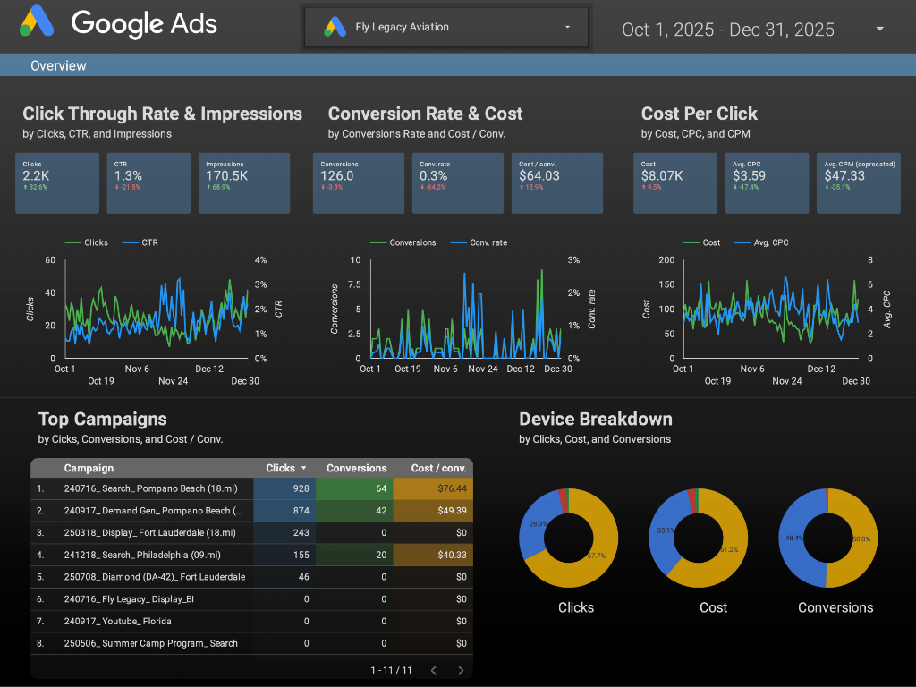
Task: Click the 67.7% segment of Clicks donut
Action: point(596,556)
